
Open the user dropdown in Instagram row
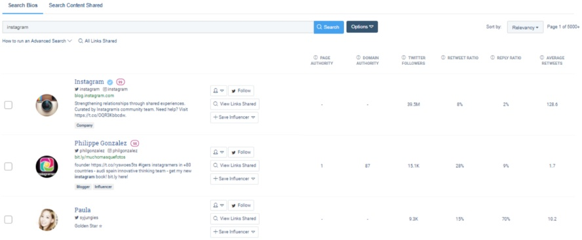(219, 90)
